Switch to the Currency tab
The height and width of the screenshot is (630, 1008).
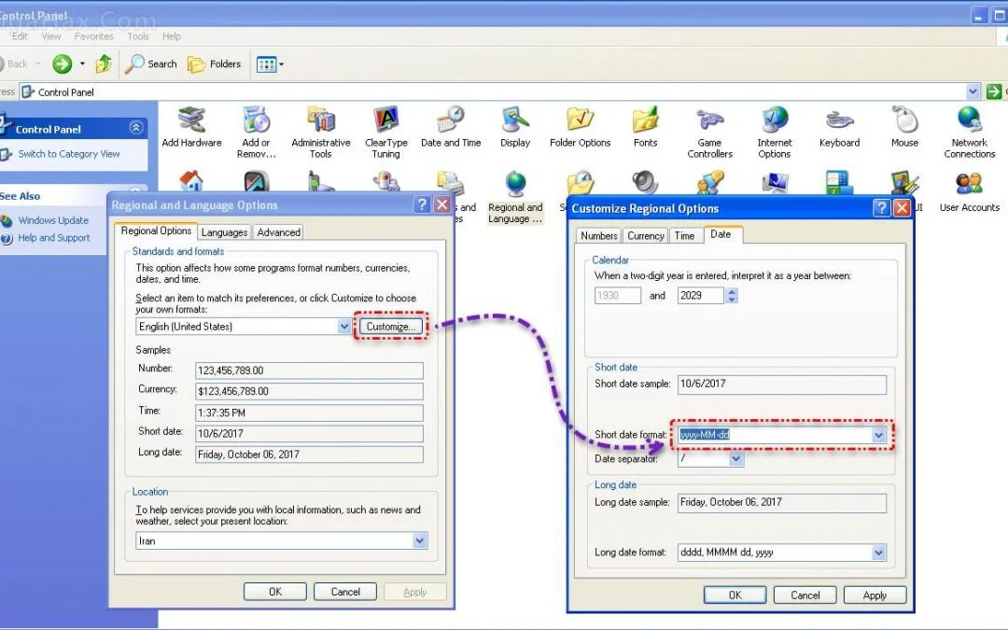pyautogui.click(x=645, y=236)
